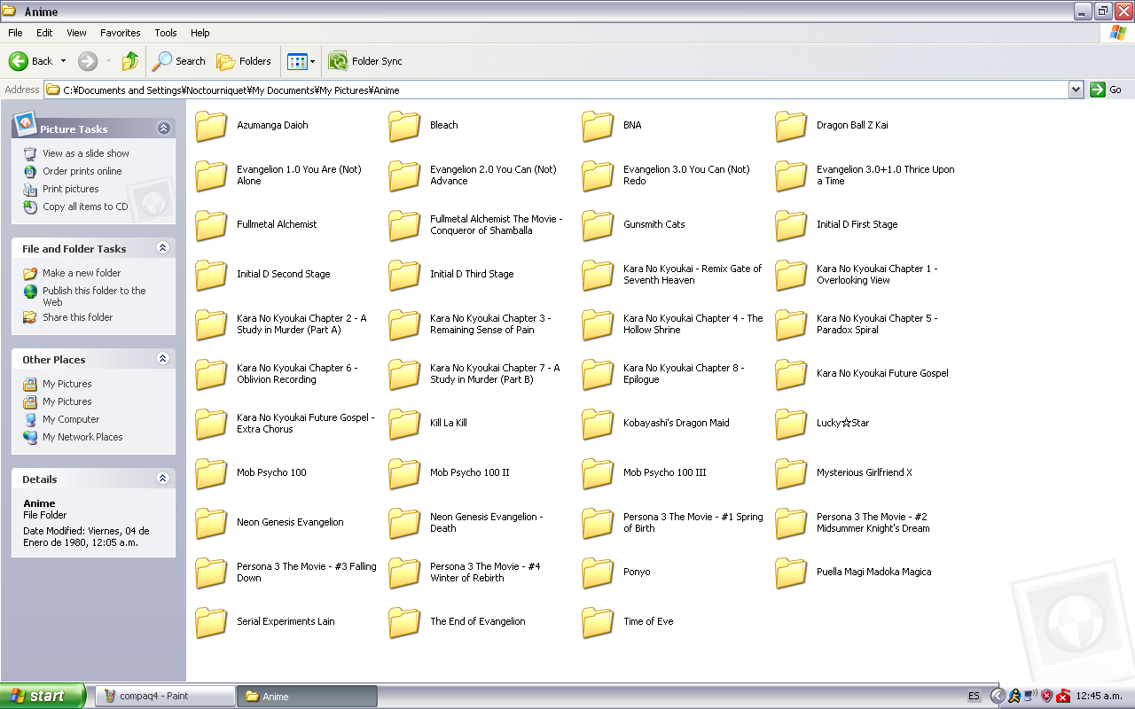Select the Neon Genesis Evangelion - Death folder icon
The height and width of the screenshot is (709, 1135).
pos(404,523)
